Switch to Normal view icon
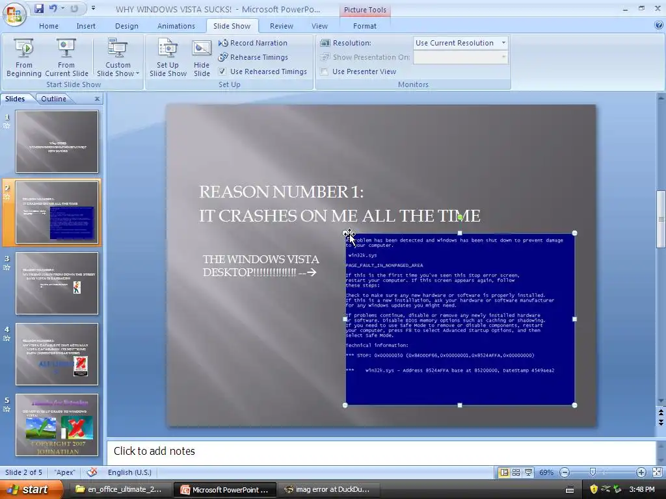666x499 pixels. [x=504, y=472]
